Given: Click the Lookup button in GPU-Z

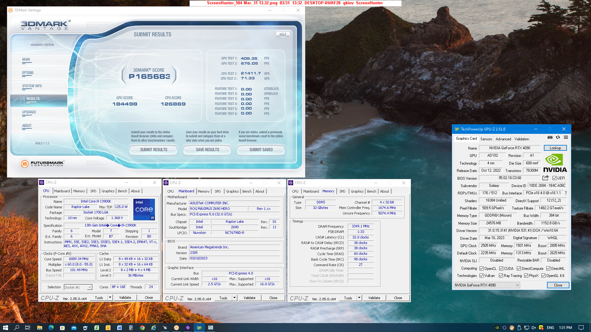Looking at the screenshot, I should coord(555,148).
